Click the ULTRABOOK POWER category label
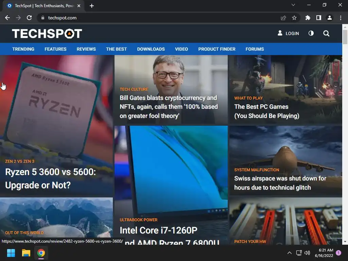This screenshot has width=348, height=261. point(139,220)
